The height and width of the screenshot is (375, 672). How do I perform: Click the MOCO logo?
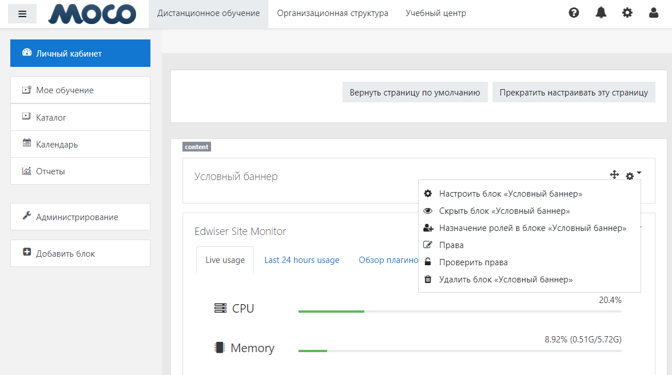92,14
